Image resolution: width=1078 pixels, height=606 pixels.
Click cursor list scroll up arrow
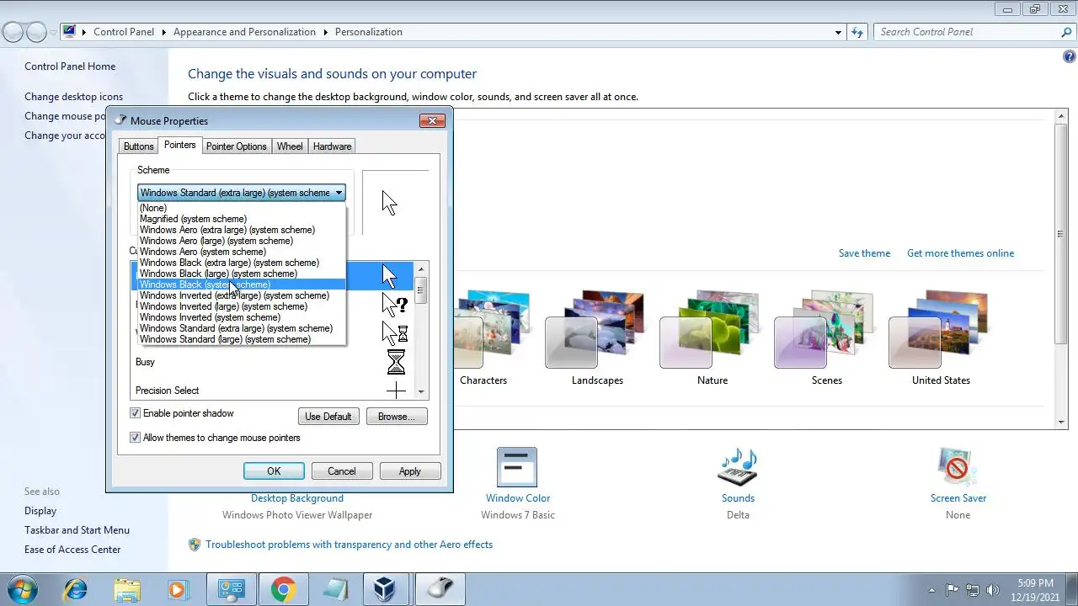422,270
